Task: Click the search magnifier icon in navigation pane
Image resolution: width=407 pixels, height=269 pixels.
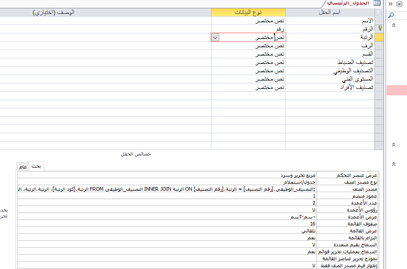Action: (391, 15)
